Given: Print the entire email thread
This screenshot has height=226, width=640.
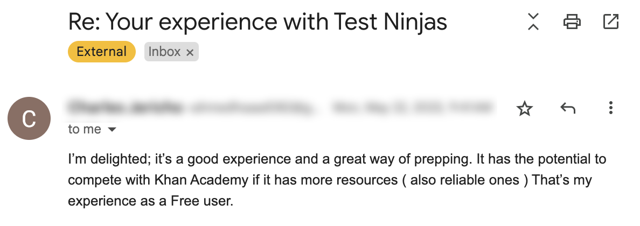Looking at the screenshot, I should tap(572, 22).
